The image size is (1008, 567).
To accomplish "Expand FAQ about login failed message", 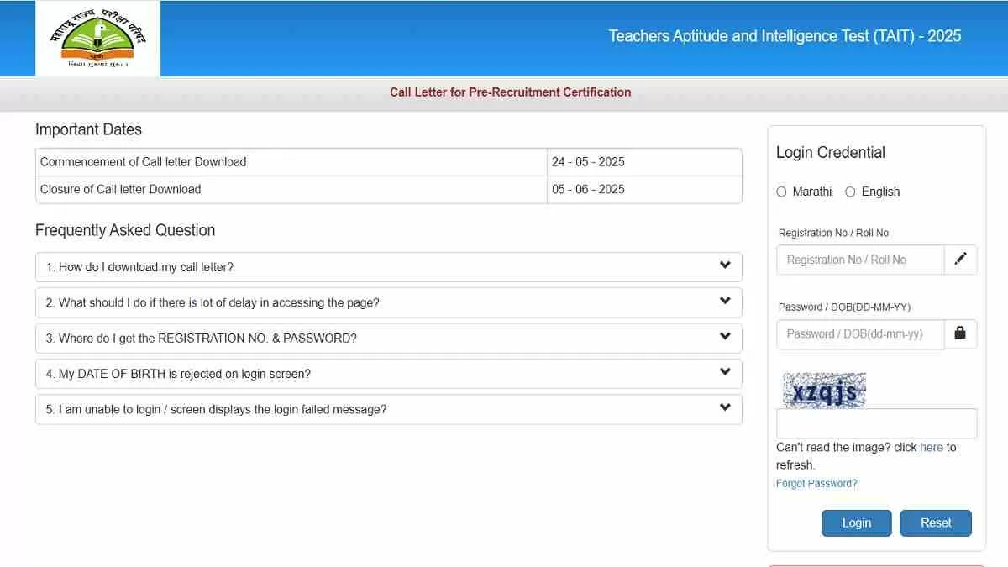I will (x=389, y=410).
